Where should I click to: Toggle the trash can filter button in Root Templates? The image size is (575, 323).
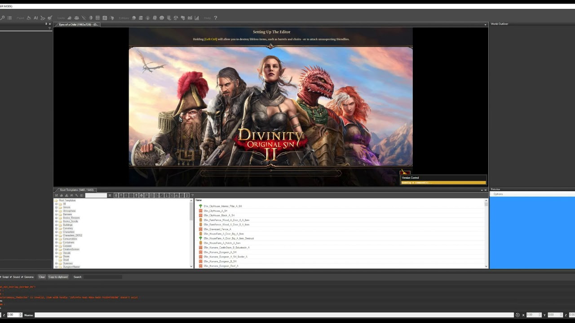[187, 195]
